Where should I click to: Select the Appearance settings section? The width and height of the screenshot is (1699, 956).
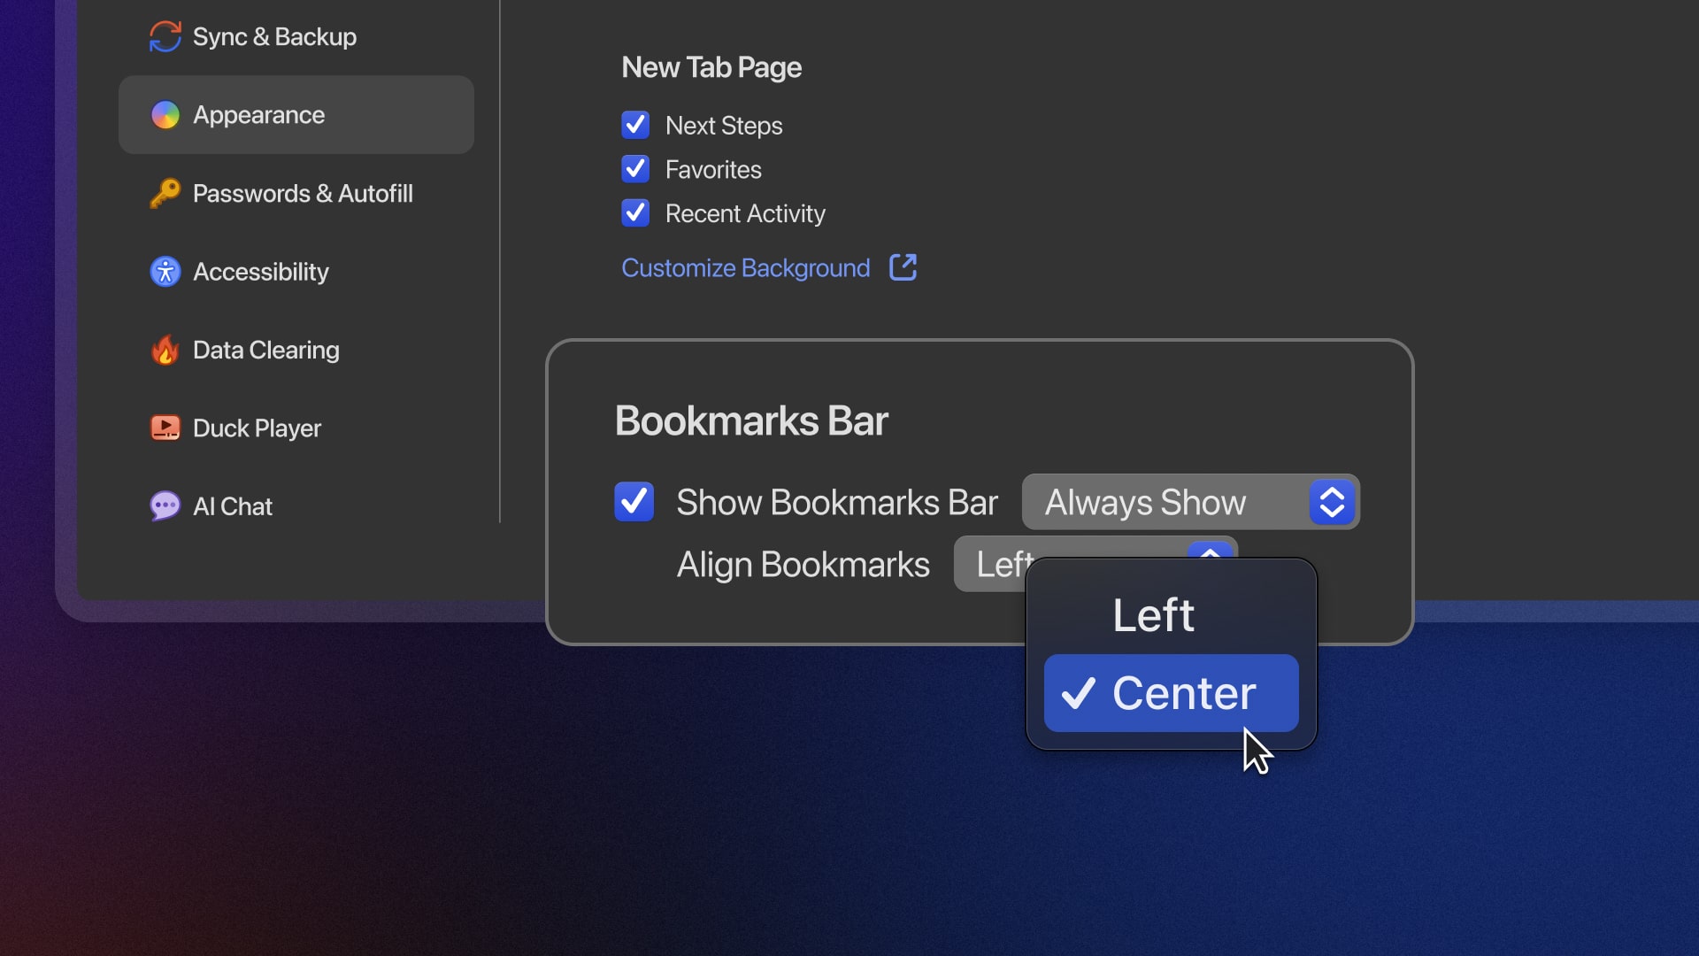[296, 115]
